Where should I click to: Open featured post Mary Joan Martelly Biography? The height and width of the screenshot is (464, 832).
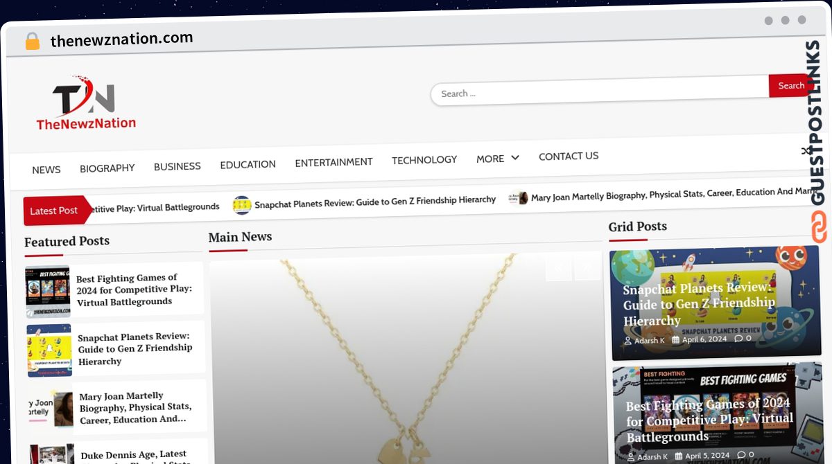[x=136, y=408]
